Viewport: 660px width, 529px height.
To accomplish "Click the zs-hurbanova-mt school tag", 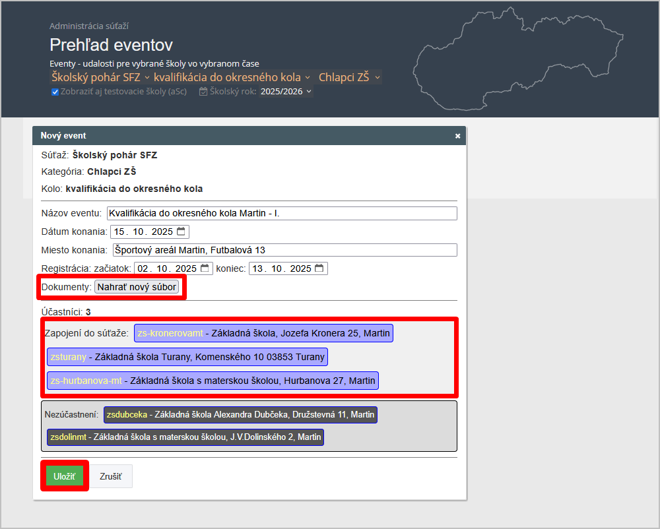I will tap(213, 381).
